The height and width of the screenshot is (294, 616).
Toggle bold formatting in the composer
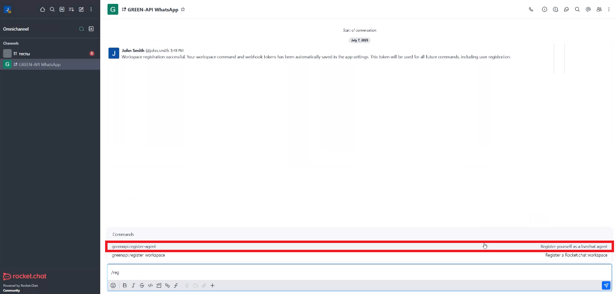[x=125, y=285]
